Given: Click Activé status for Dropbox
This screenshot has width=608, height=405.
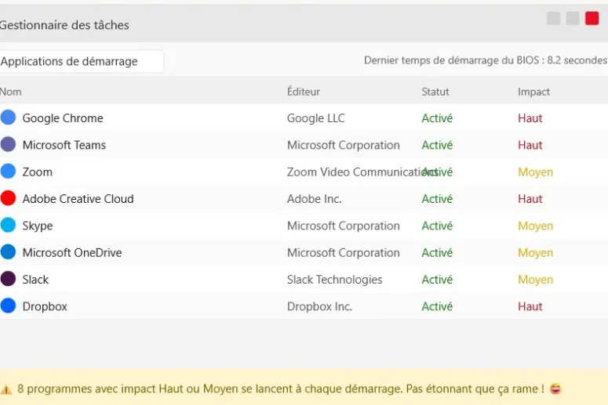Looking at the screenshot, I should point(437,306).
